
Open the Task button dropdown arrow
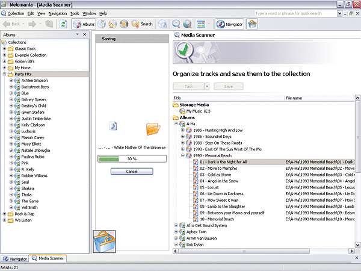point(207,86)
